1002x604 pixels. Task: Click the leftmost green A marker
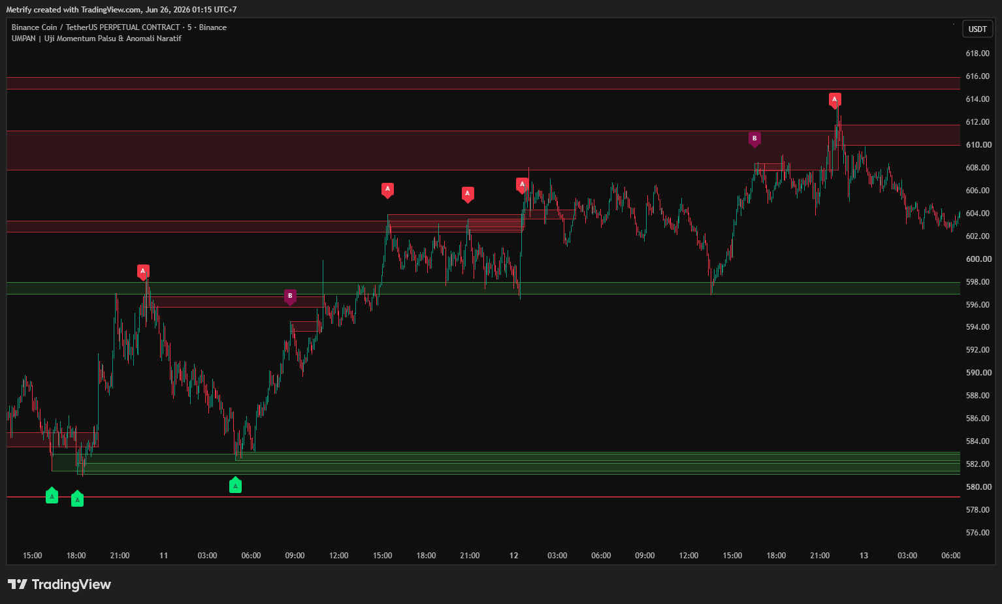[52, 496]
